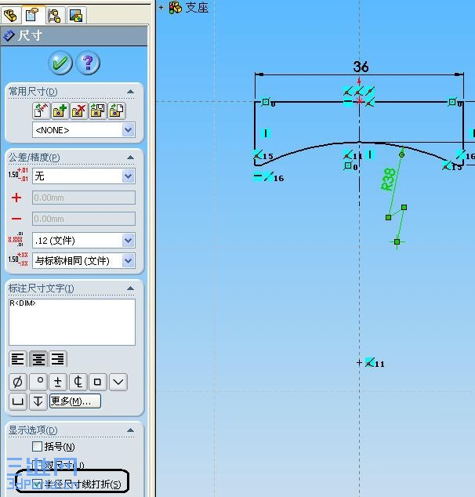
Task: Select the green R38 radius dimension text
Action: (x=388, y=180)
